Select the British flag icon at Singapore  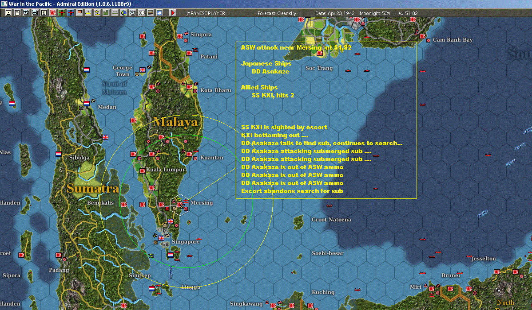161,238
